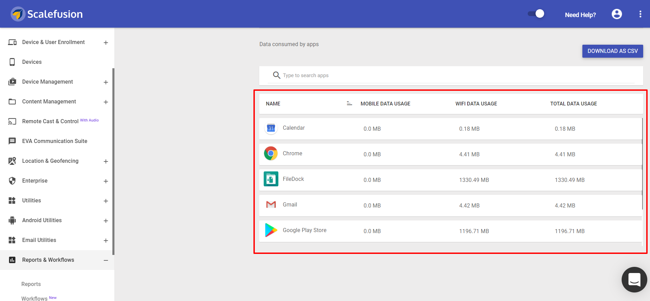Open the user account profile icon

click(617, 14)
